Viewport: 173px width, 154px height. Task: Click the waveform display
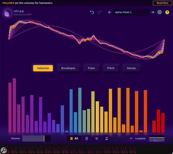point(86,40)
